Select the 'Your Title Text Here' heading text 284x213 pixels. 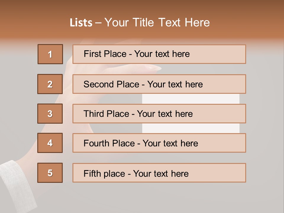[157, 23]
